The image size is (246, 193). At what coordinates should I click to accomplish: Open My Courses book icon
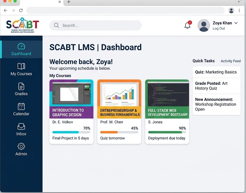(21, 66)
